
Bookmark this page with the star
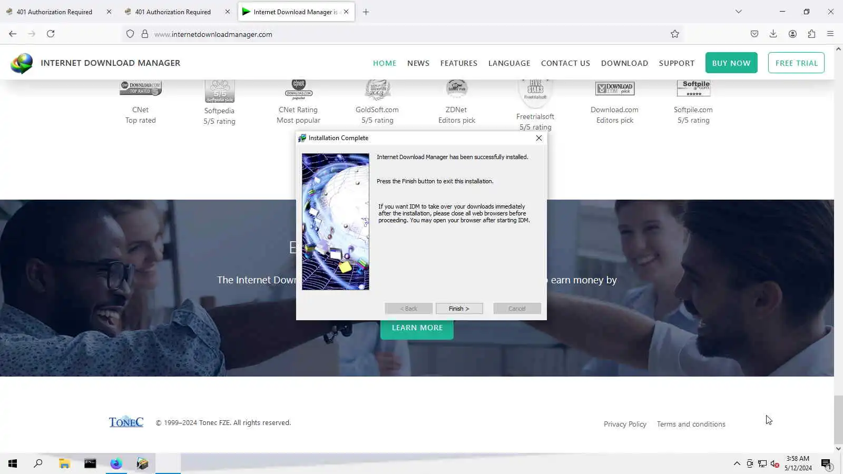[x=675, y=34]
